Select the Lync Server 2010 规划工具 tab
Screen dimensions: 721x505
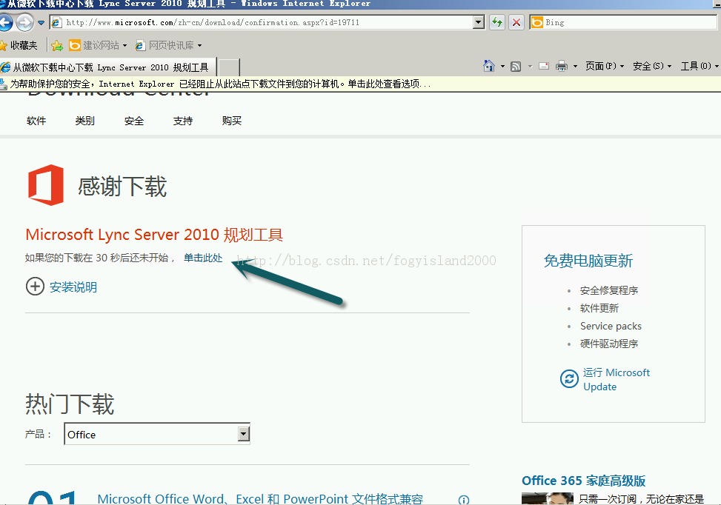tap(107, 67)
